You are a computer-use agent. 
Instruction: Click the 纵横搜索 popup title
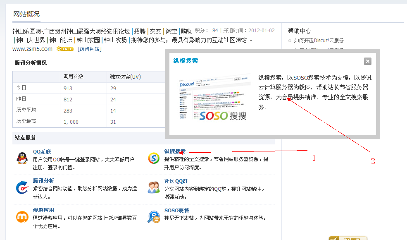click(x=186, y=61)
